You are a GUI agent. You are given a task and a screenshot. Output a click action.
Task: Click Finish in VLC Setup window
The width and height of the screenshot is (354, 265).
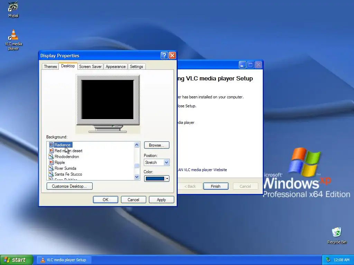(216, 186)
